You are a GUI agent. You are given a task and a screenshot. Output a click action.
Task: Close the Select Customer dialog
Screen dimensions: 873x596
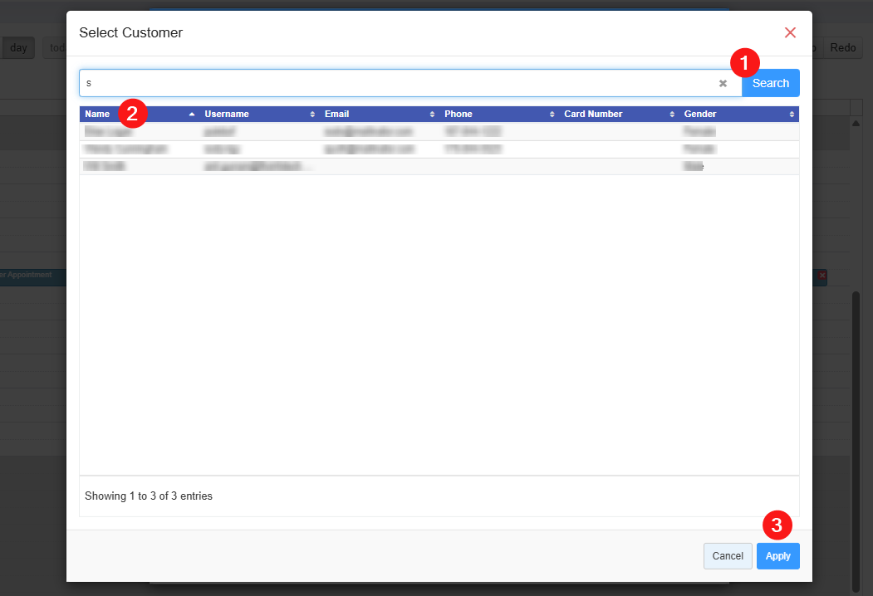(x=790, y=32)
